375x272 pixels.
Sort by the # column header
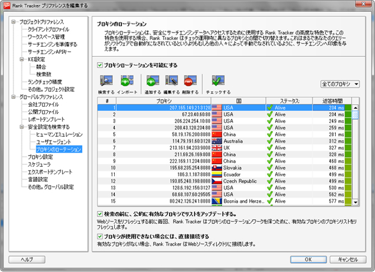[x=107, y=101]
